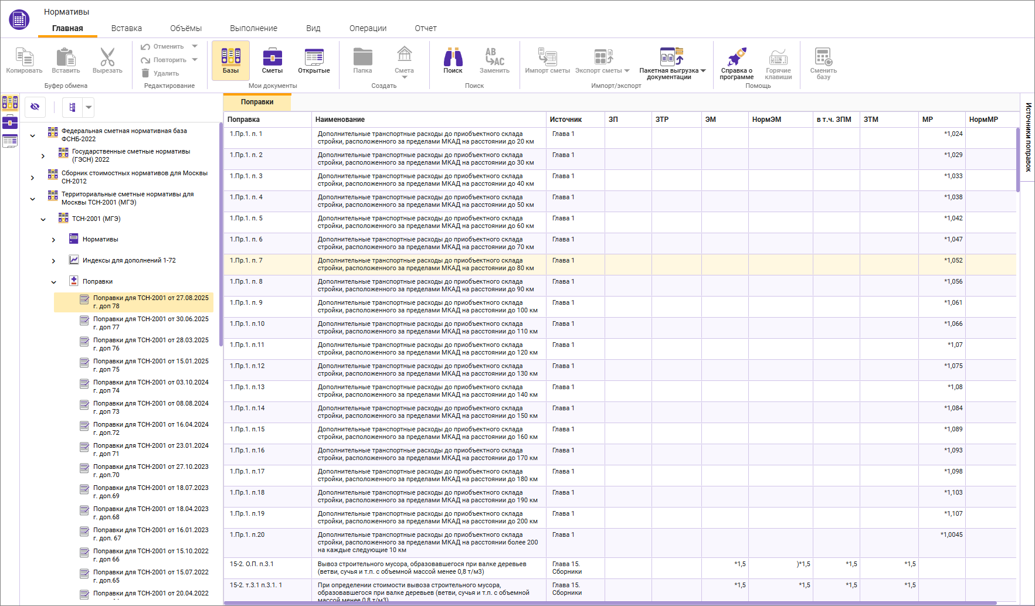This screenshot has width=1035, height=606.
Task: Open the Базы documents button
Action: coord(230,60)
